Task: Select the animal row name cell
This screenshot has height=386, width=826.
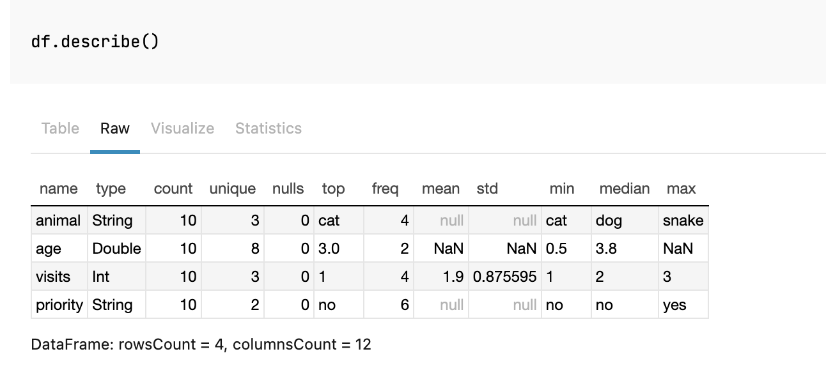Action: [58, 220]
